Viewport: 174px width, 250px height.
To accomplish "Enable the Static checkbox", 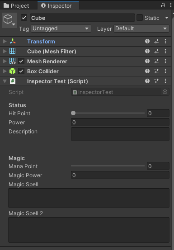I will (x=140, y=18).
